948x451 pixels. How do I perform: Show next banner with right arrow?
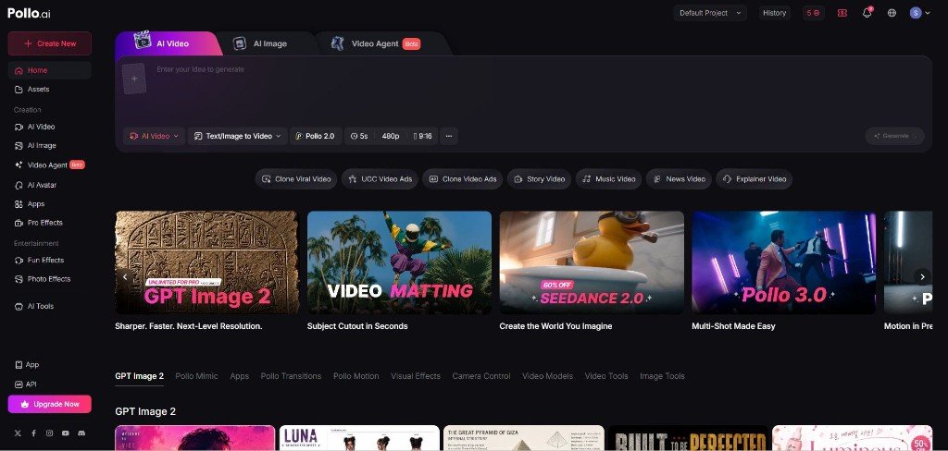coord(922,277)
